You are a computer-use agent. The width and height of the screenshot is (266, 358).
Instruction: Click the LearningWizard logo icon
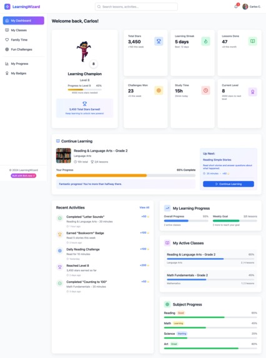(7, 7)
